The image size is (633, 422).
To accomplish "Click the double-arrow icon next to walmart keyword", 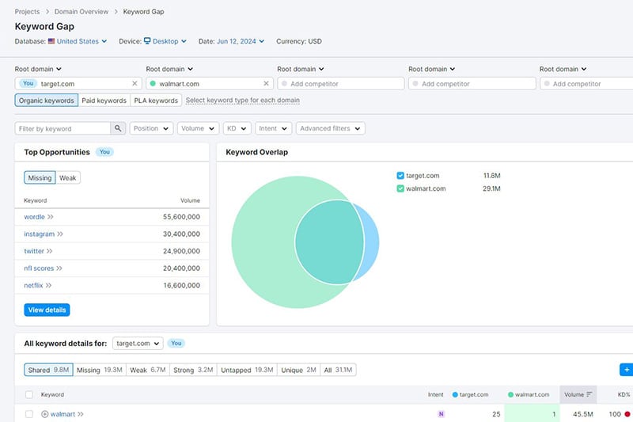I will pos(81,414).
